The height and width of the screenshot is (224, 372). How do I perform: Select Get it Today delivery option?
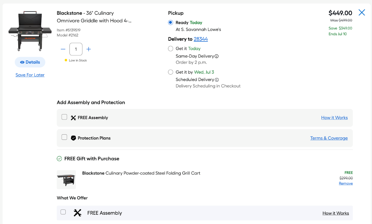170,49
